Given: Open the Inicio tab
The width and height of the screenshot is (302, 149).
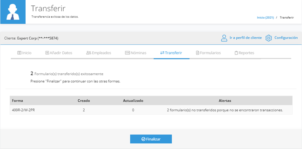Looking at the screenshot, I should (24, 53).
